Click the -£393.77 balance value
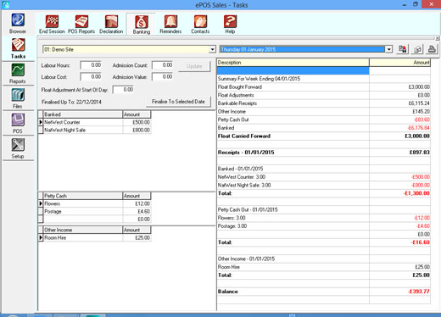The width and height of the screenshot is (441, 317). pos(418,292)
